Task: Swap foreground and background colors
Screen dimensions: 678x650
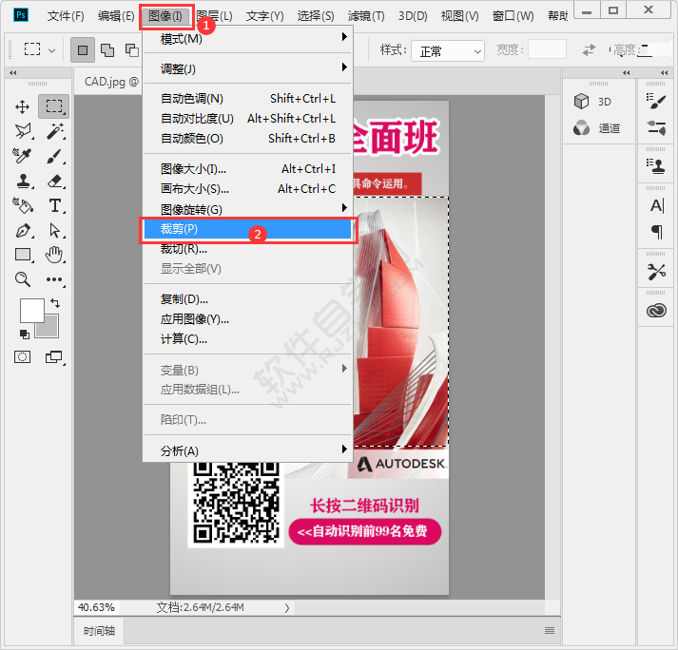Action: (55, 303)
